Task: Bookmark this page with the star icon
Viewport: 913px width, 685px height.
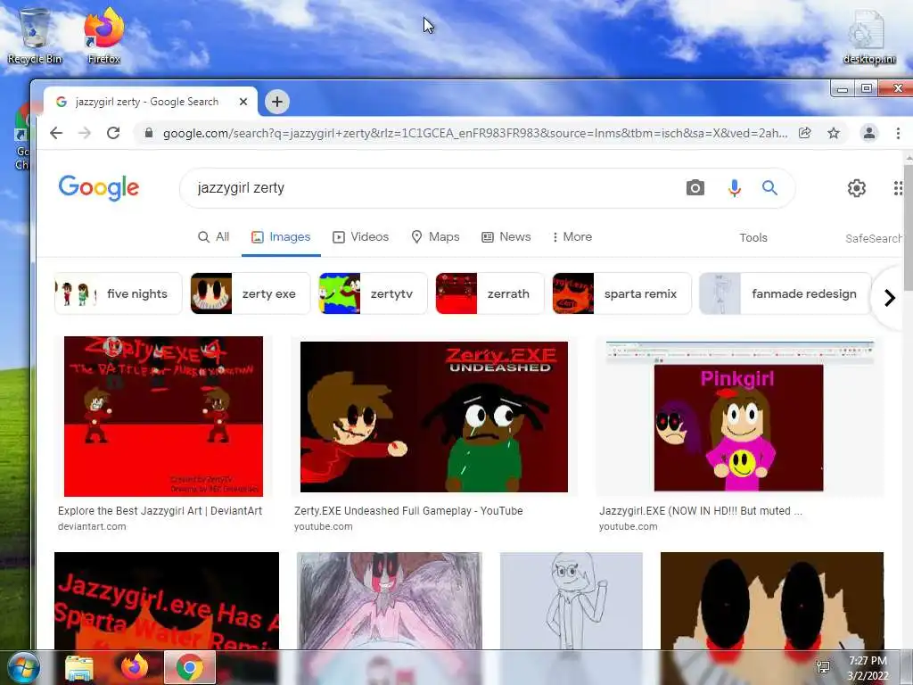Action: pyautogui.click(x=834, y=133)
